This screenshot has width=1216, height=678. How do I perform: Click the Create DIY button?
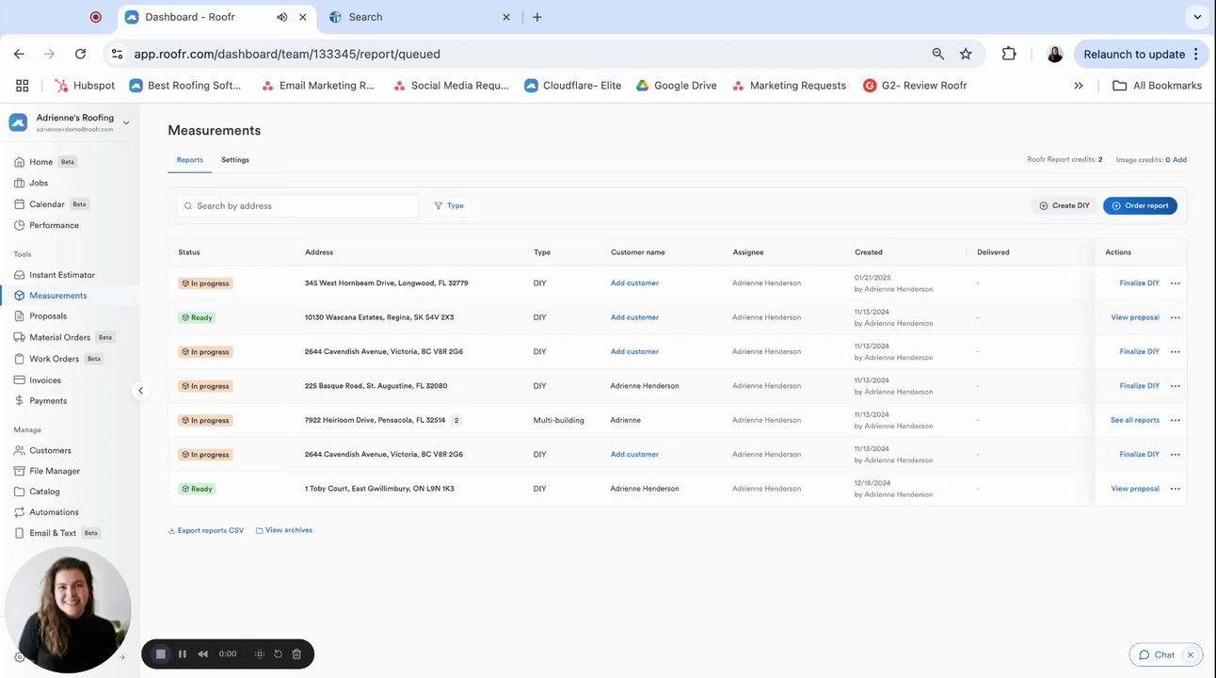(x=1064, y=205)
